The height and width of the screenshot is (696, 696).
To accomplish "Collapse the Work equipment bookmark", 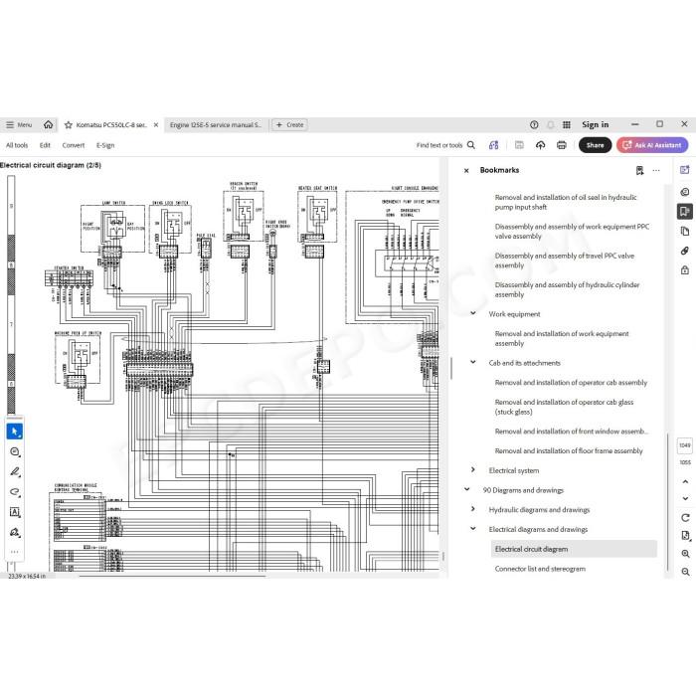I will pos(473,313).
